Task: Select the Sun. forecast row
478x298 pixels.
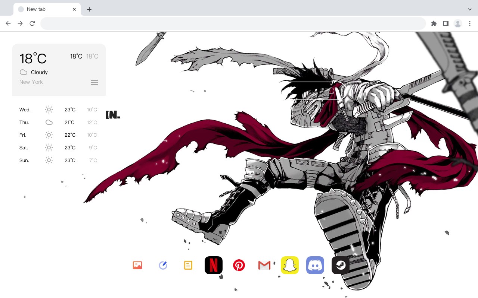Action: [59, 160]
